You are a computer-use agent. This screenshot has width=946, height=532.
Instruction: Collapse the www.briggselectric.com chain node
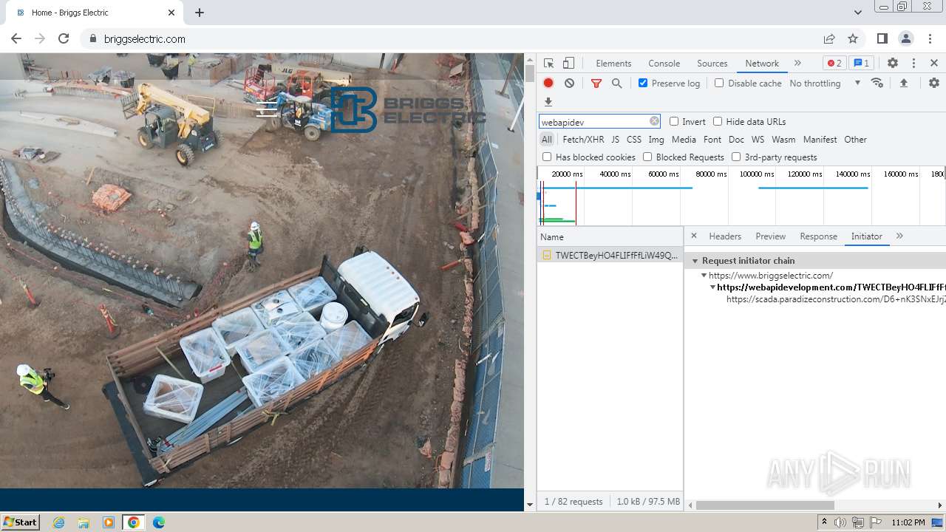(704, 275)
